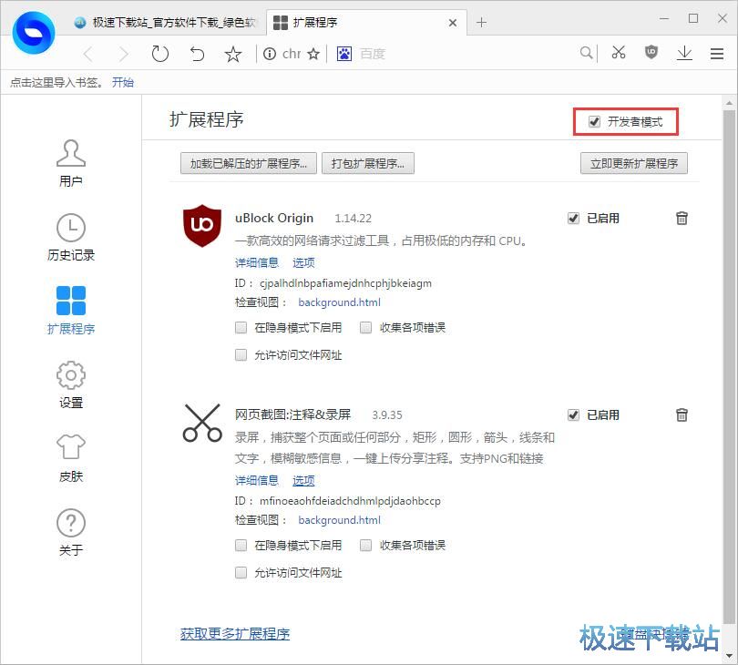Image resolution: width=738 pixels, height=665 pixels.
Task: Click the browser logo icon
Action: click(34, 33)
